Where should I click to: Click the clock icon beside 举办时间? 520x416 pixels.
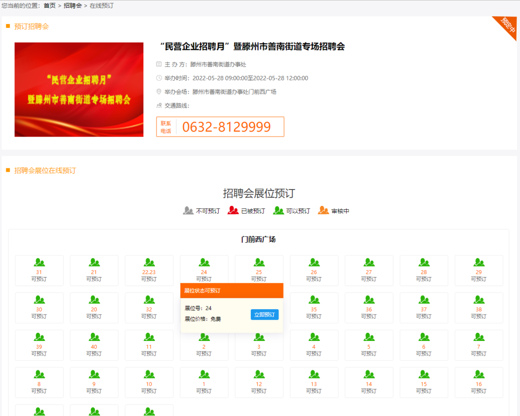click(x=159, y=78)
